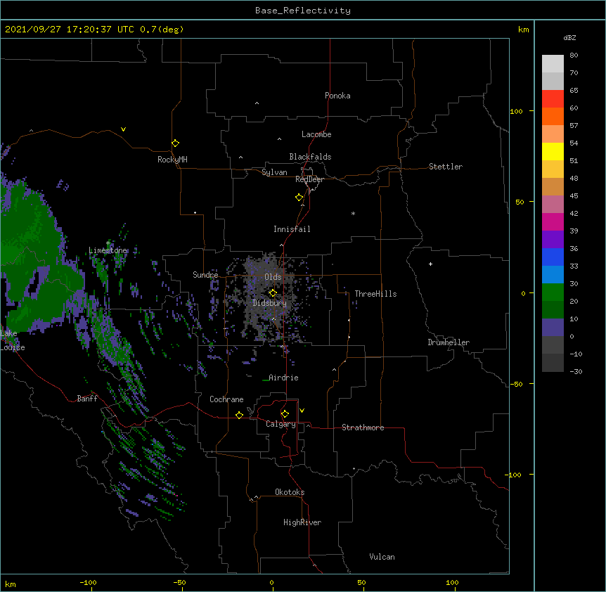Click the HighRiver city label
606x592 pixels.
coord(302,522)
